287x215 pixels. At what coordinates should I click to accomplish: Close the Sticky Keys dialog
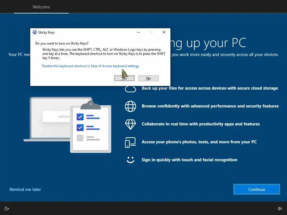(x=164, y=32)
